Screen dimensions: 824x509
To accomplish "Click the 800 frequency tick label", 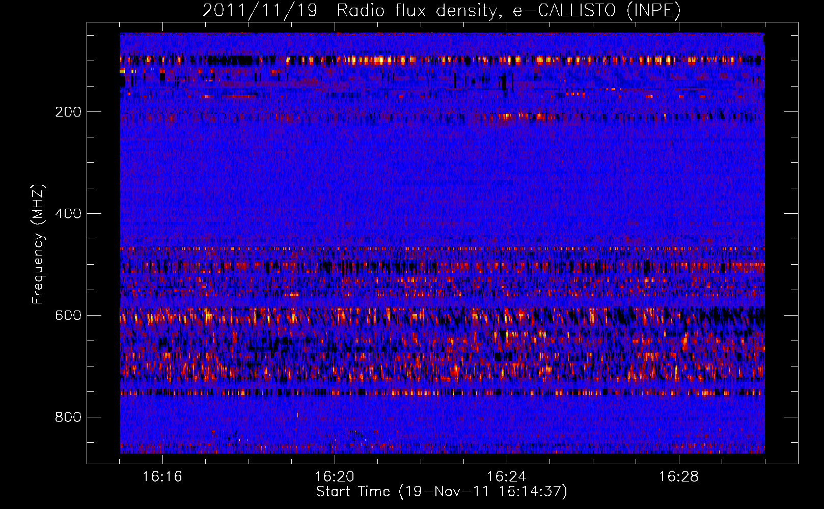I will tap(68, 417).
